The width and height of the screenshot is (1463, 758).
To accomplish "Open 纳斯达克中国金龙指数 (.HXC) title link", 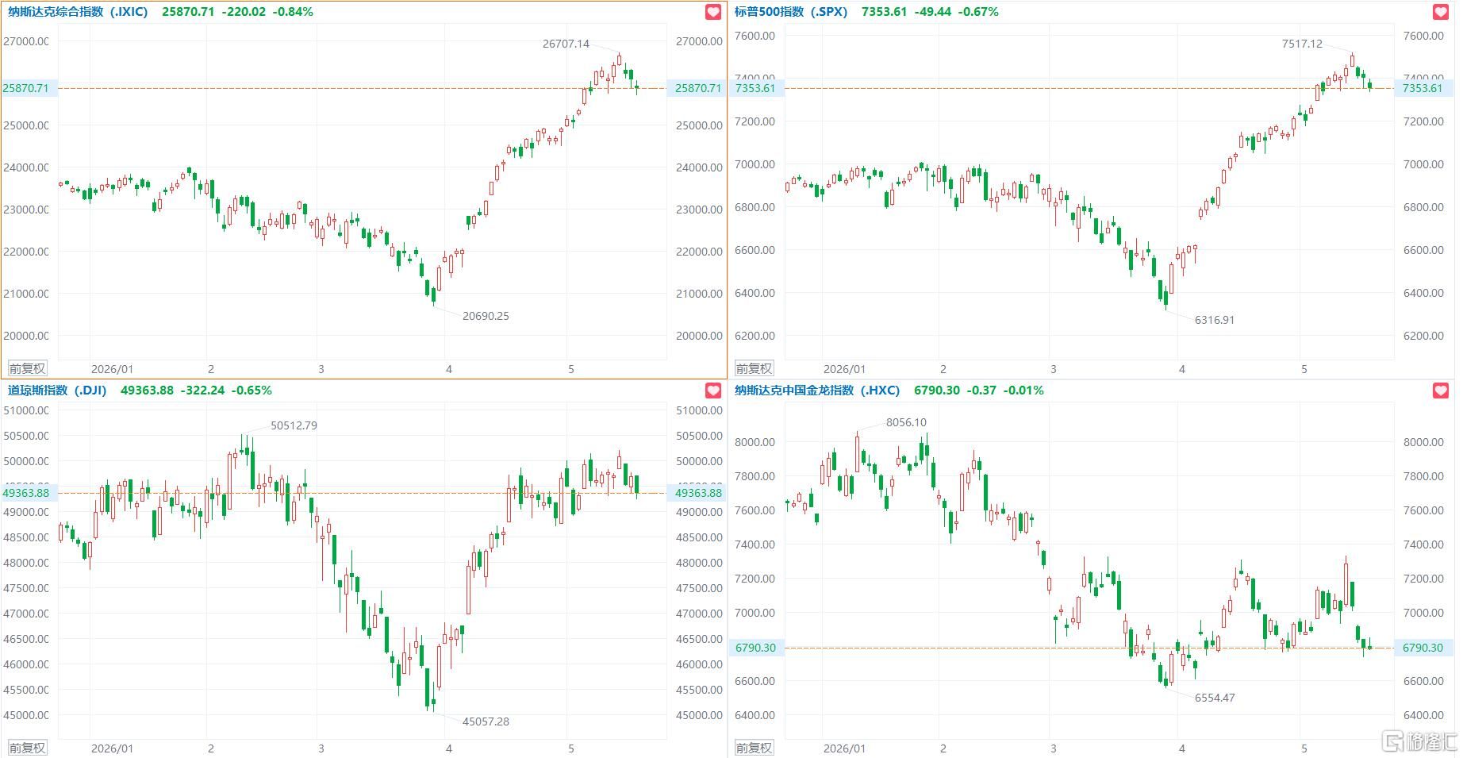I will 817,391.
